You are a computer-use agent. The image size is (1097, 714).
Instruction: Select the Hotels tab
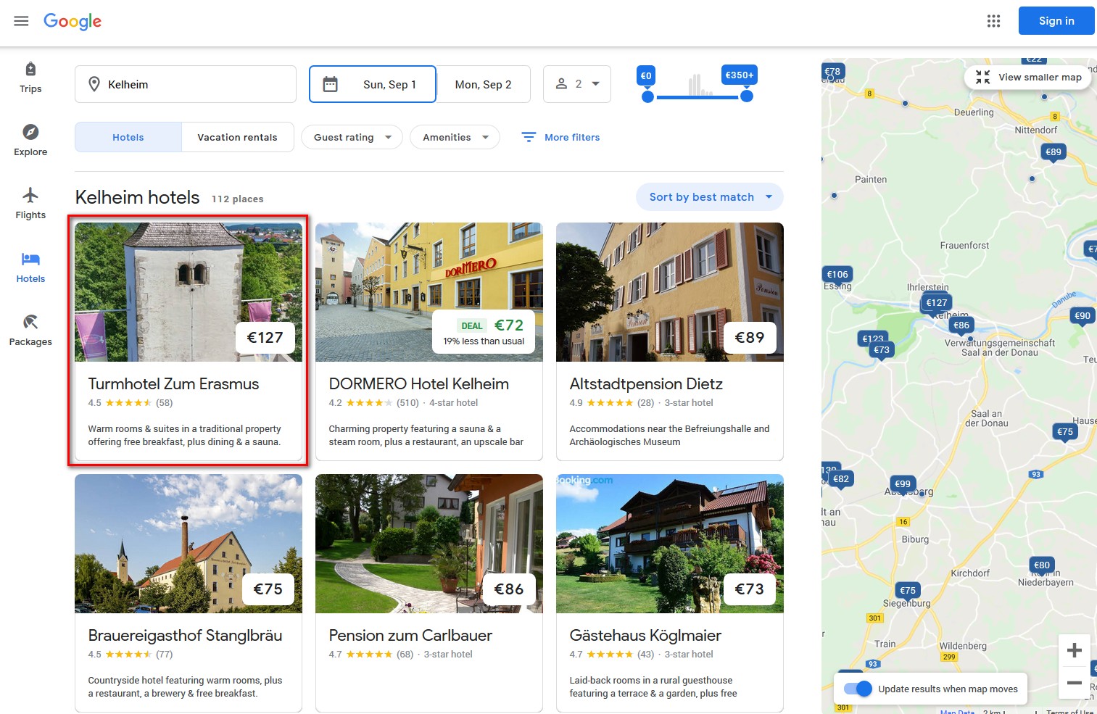[x=128, y=137]
